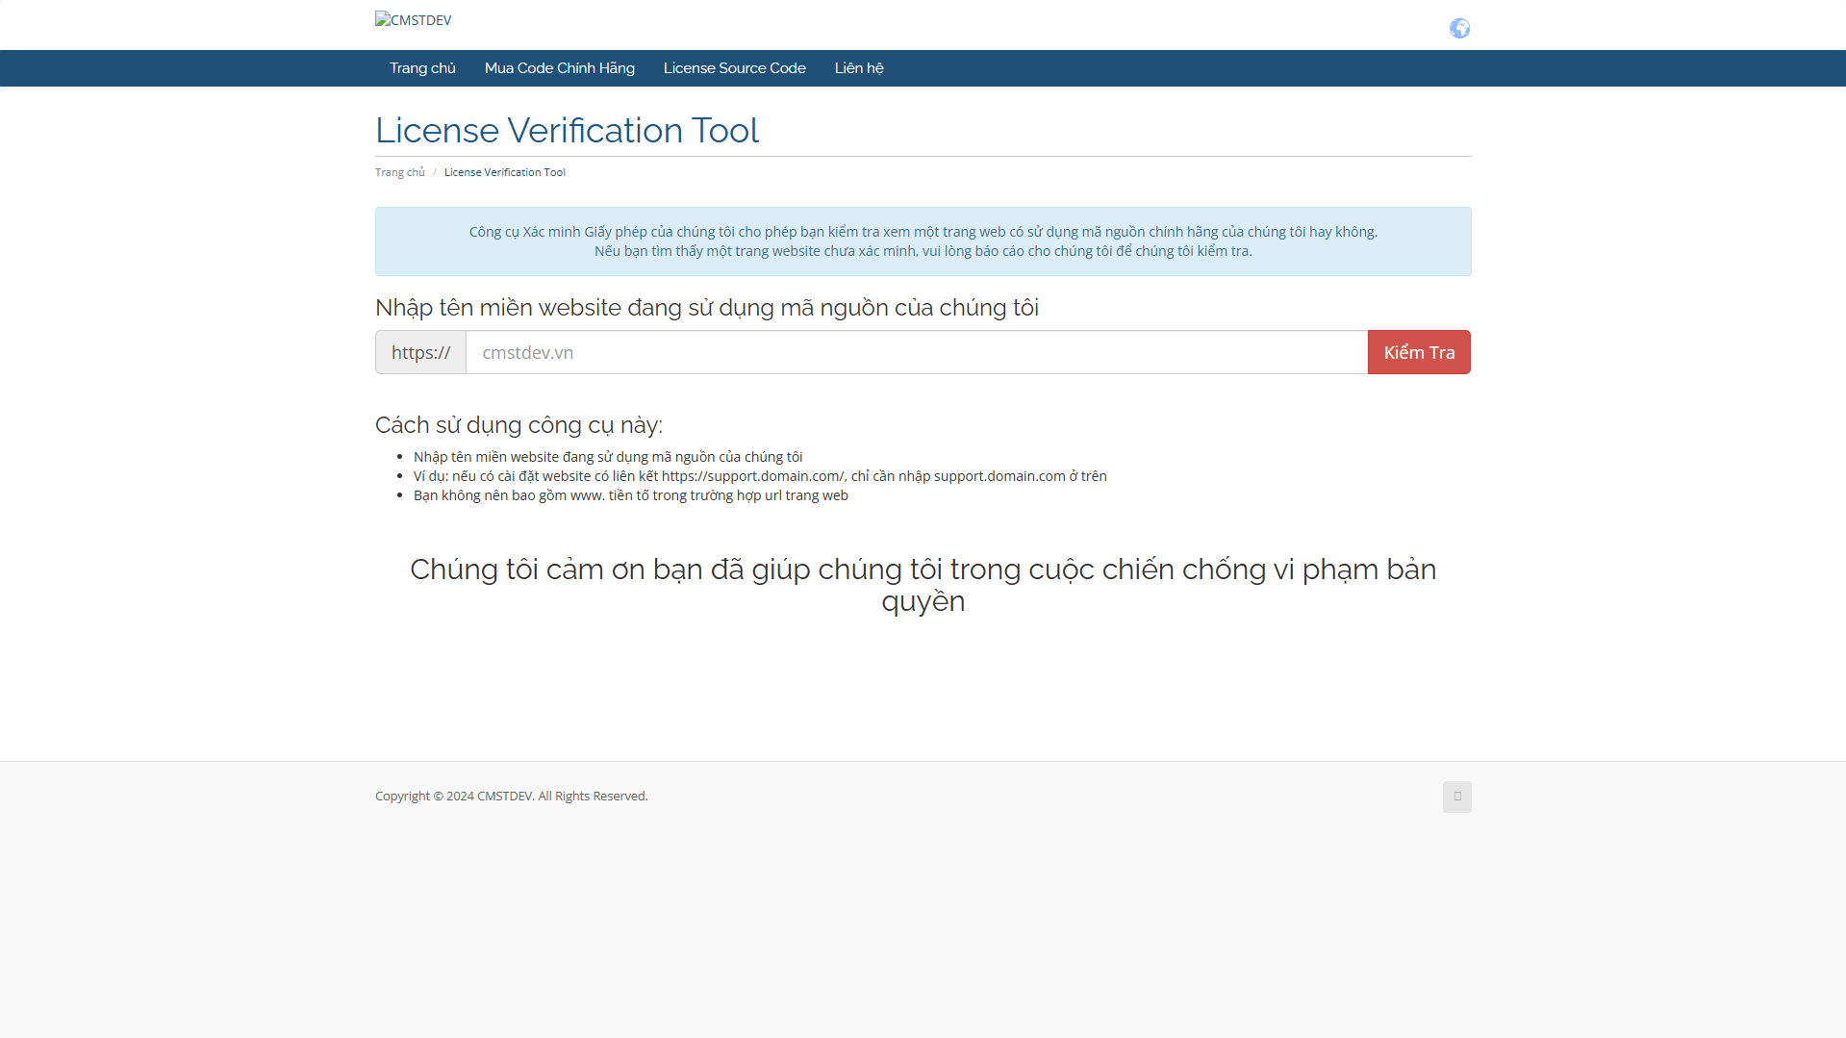Go to Trang chủ in navigation bar
Image resolution: width=1846 pixels, height=1038 pixels.
[422, 68]
